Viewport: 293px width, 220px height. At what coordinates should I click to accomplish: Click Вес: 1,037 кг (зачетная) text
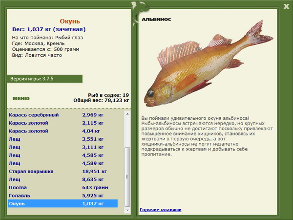click(49, 29)
